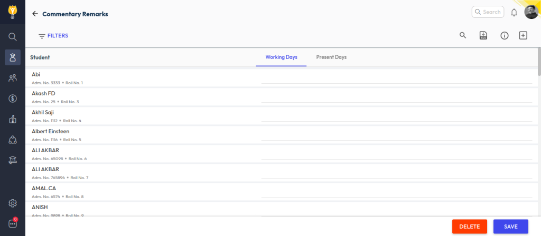
Task: Open the chat messages icon with badge
Action: coord(13,223)
